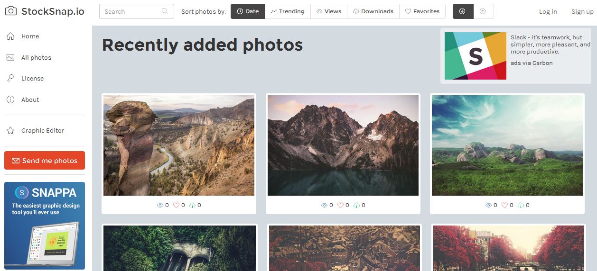Viewport: 597px width, 271px height.
Task: Click the magnifier icon in search box
Action: pyautogui.click(x=165, y=11)
